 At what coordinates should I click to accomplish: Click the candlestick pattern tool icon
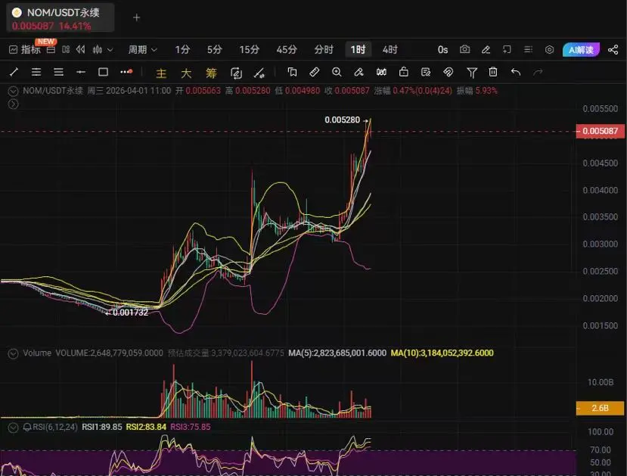[381, 72]
